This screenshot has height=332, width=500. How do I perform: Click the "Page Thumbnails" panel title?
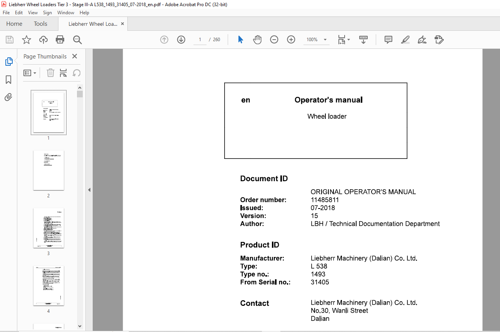[x=45, y=57]
